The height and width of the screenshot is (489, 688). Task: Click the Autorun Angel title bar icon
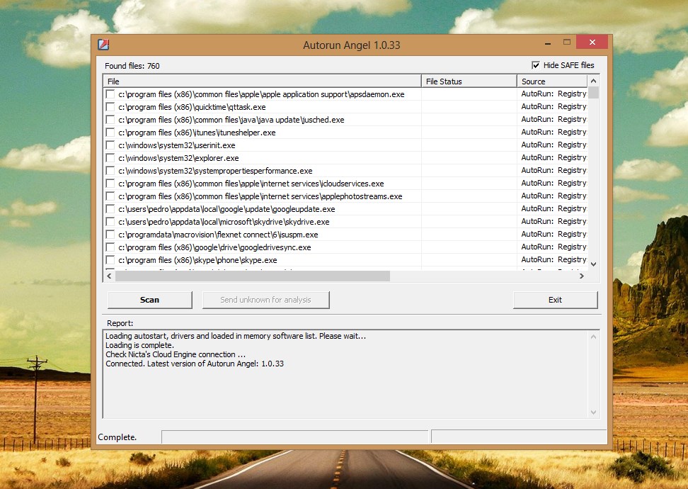103,45
